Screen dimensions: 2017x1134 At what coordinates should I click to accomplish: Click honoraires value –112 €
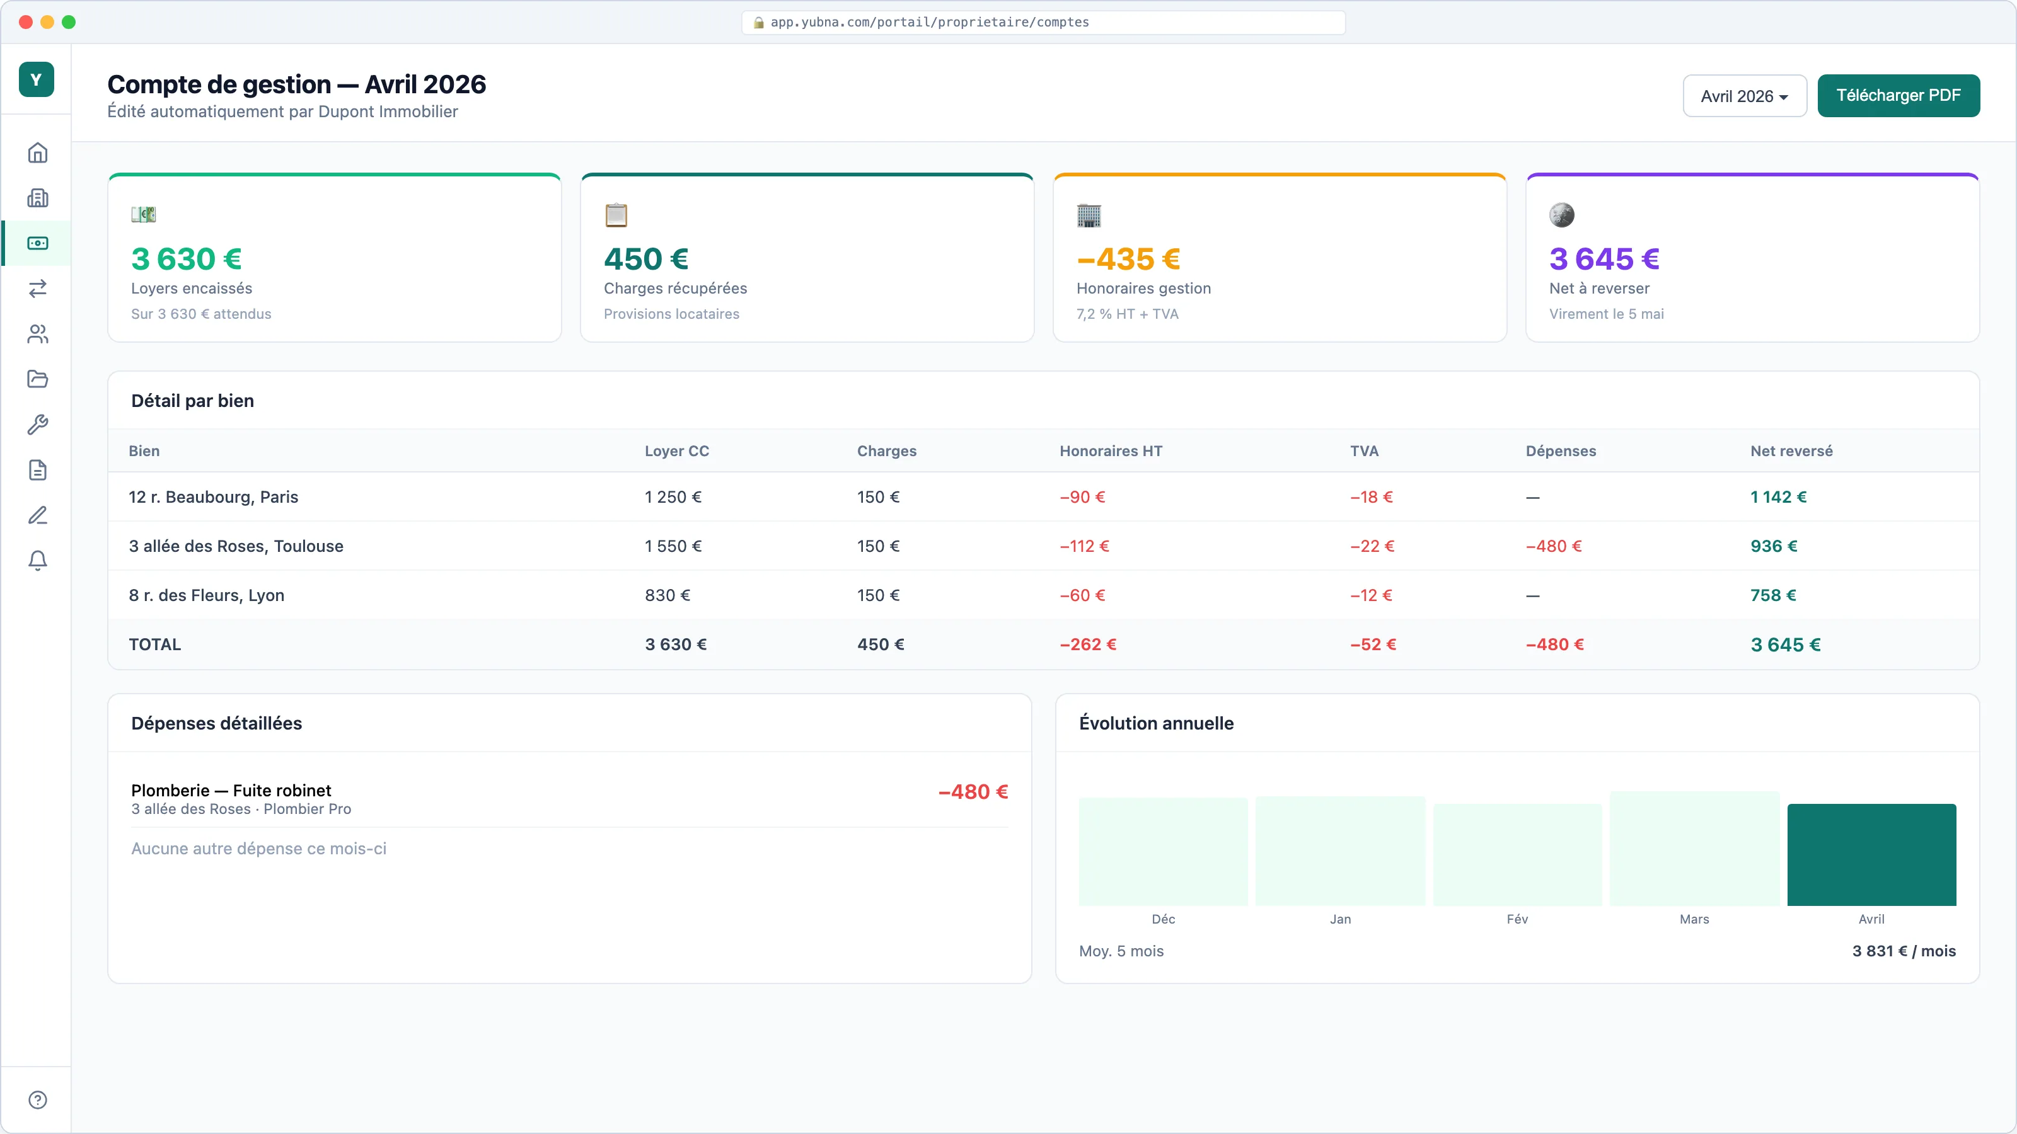click(1084, 546)
